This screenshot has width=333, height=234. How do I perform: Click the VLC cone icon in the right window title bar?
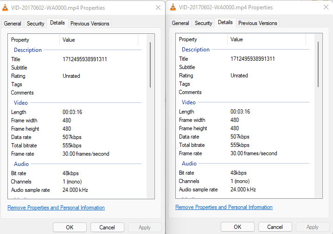coord(173,7)
